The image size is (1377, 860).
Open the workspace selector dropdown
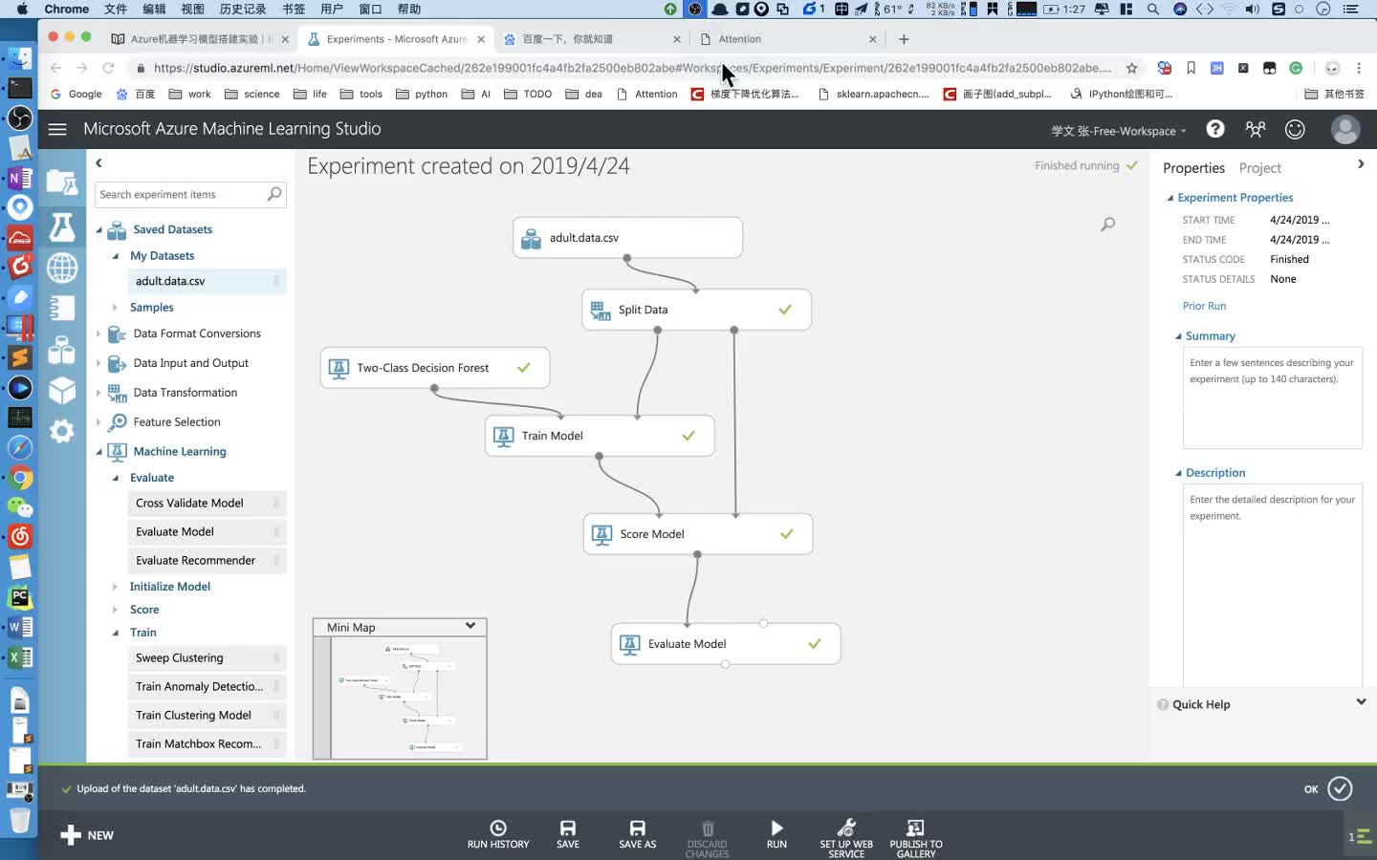[1119, 131]
